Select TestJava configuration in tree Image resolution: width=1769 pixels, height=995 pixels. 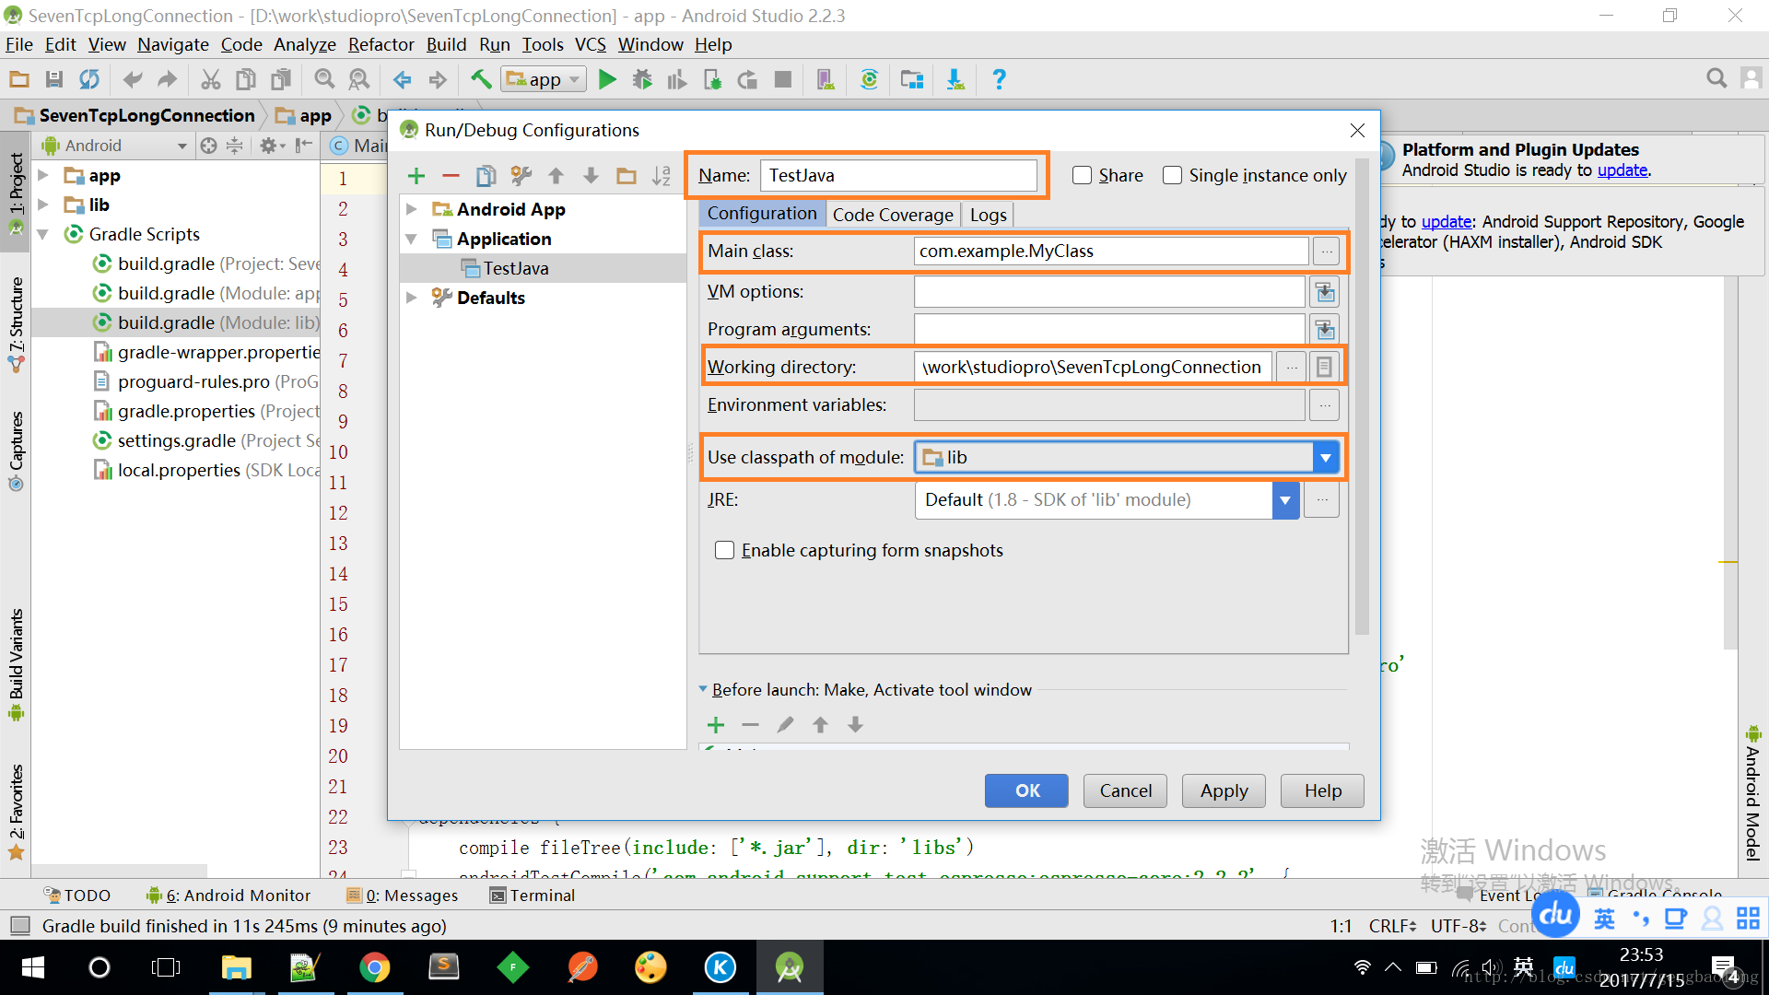point(516,268)
